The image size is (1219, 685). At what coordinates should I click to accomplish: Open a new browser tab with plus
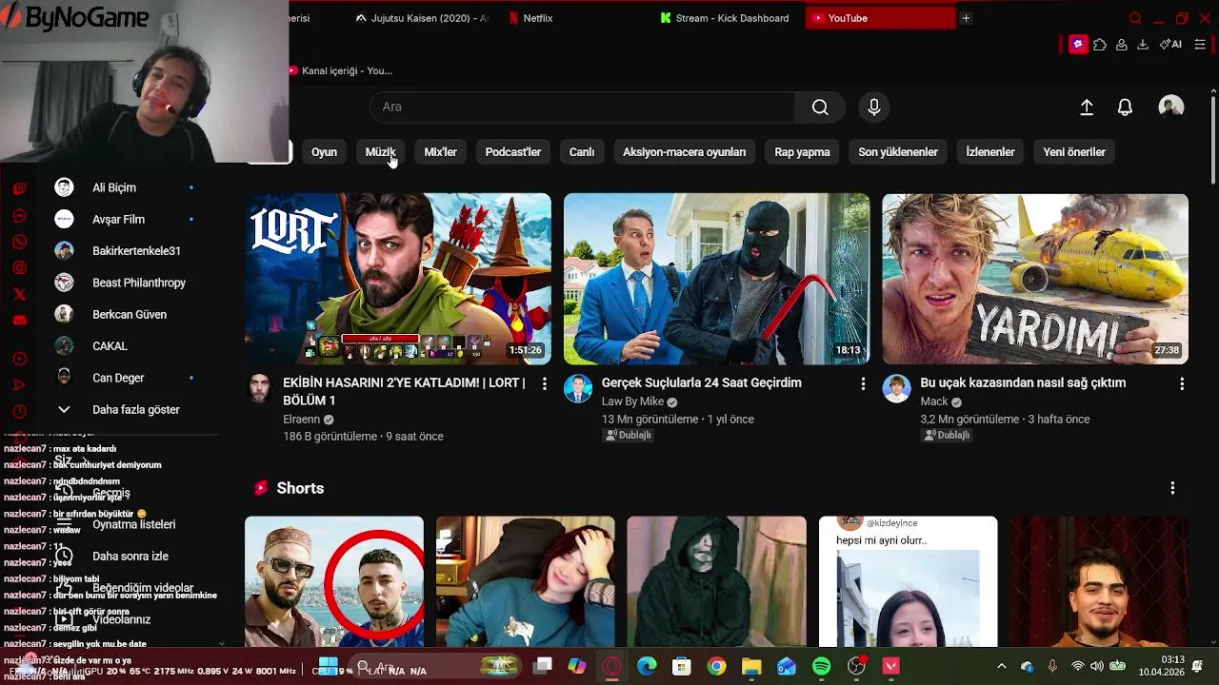tap(966, 18)
